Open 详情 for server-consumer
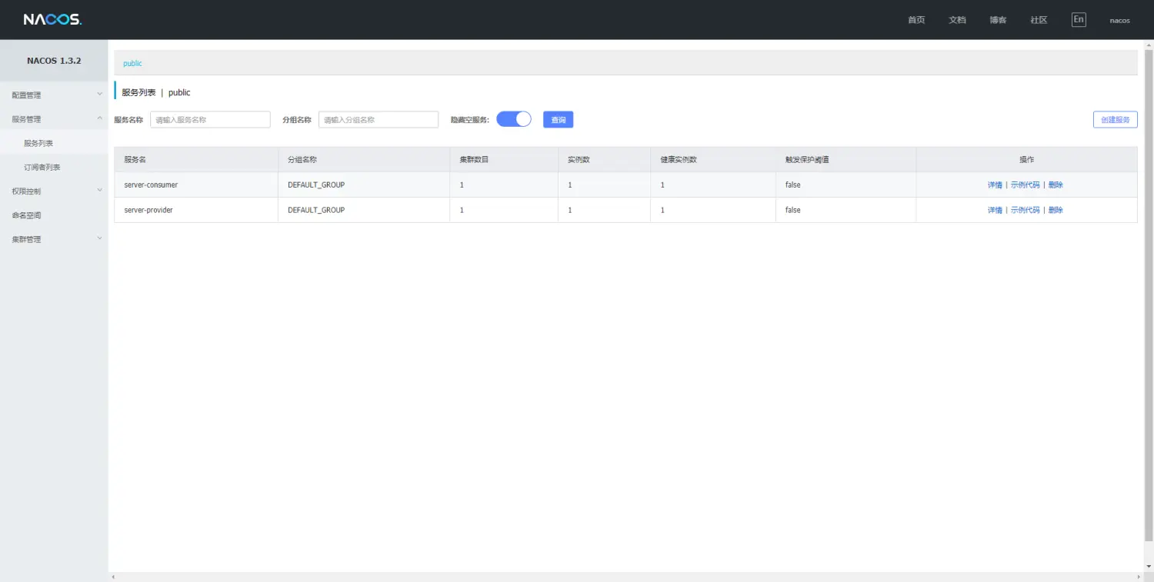The width and height of the screenshot is (1154, 582). pos(995,185)
